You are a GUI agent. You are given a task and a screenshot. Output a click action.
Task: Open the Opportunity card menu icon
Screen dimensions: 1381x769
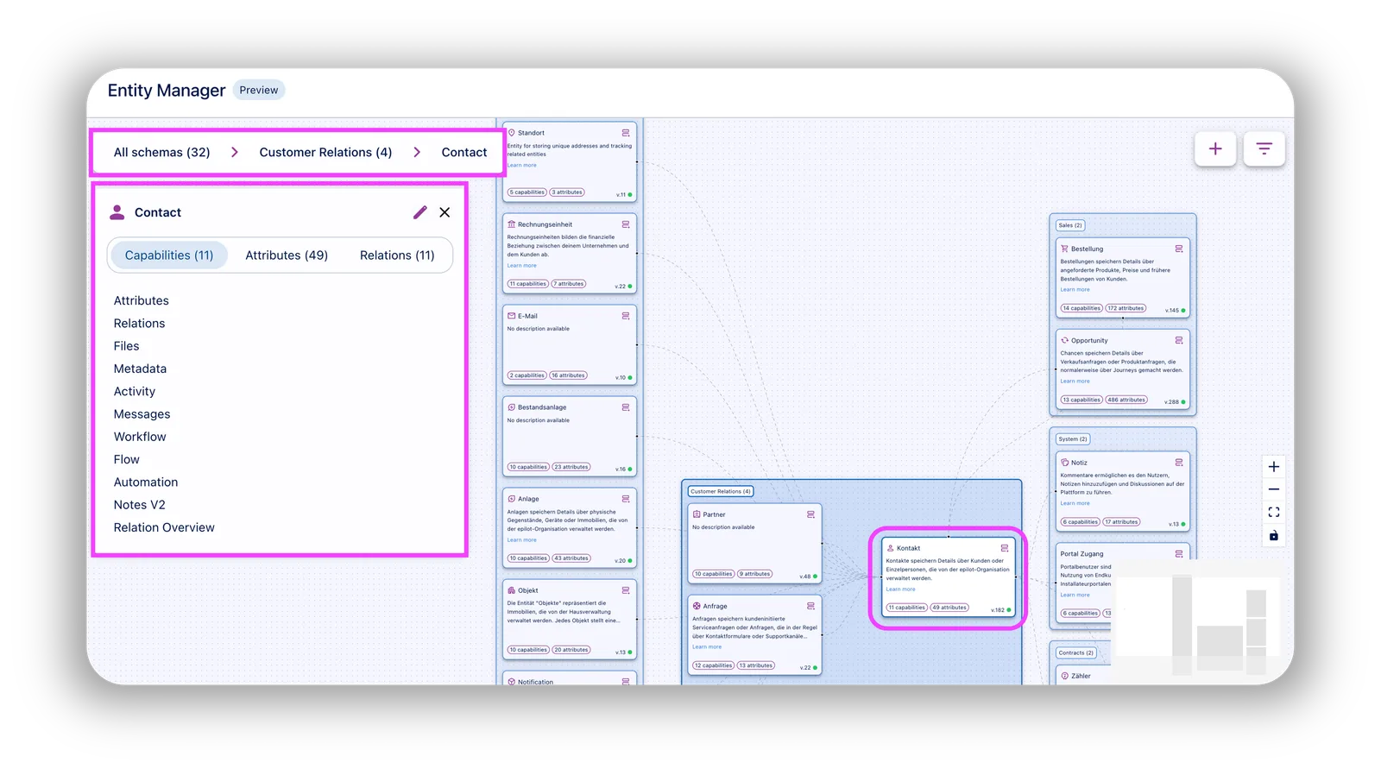1179,340
